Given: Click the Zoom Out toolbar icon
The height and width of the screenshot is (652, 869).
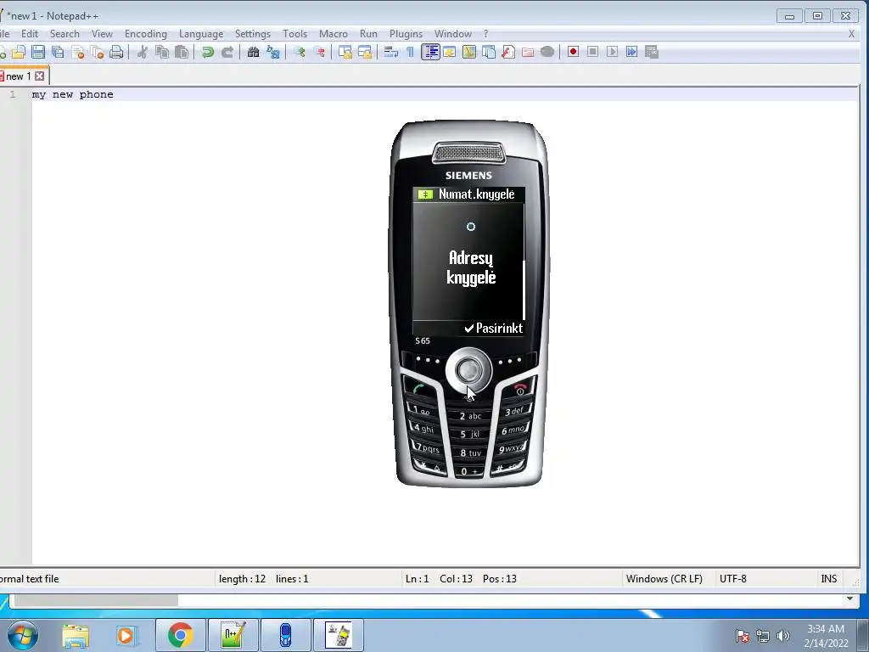Looking at the screenshot, I should click(x=319, y=52).
